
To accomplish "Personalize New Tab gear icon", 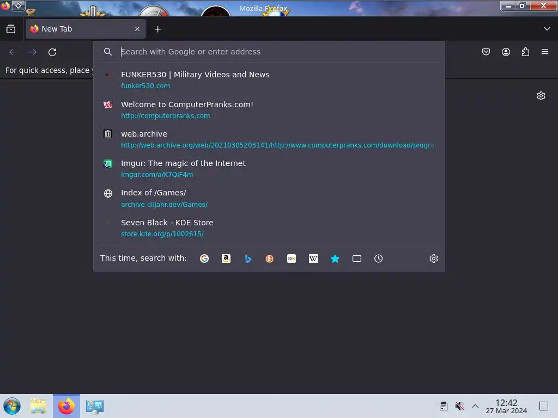I will point(541,96).
